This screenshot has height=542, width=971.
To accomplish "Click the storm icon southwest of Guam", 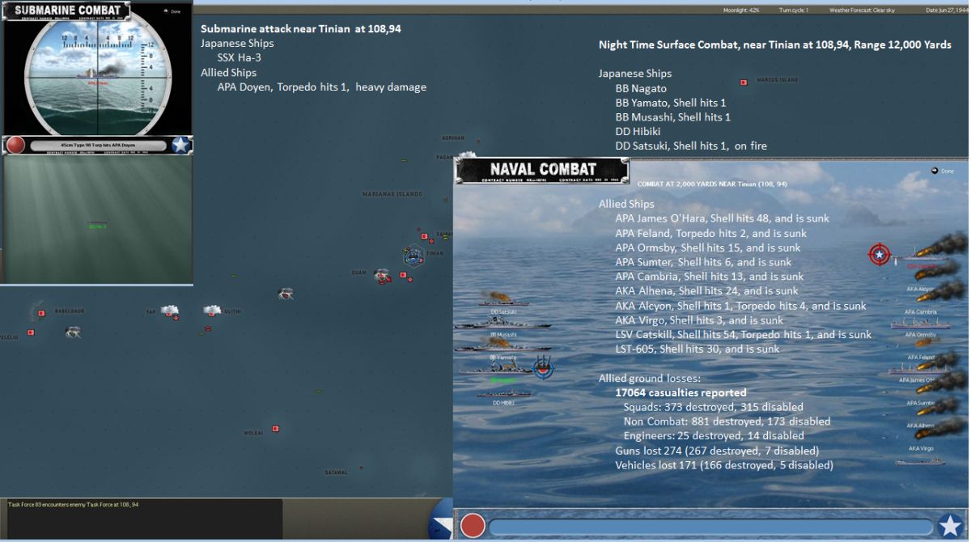I will [x=286, y=295].
